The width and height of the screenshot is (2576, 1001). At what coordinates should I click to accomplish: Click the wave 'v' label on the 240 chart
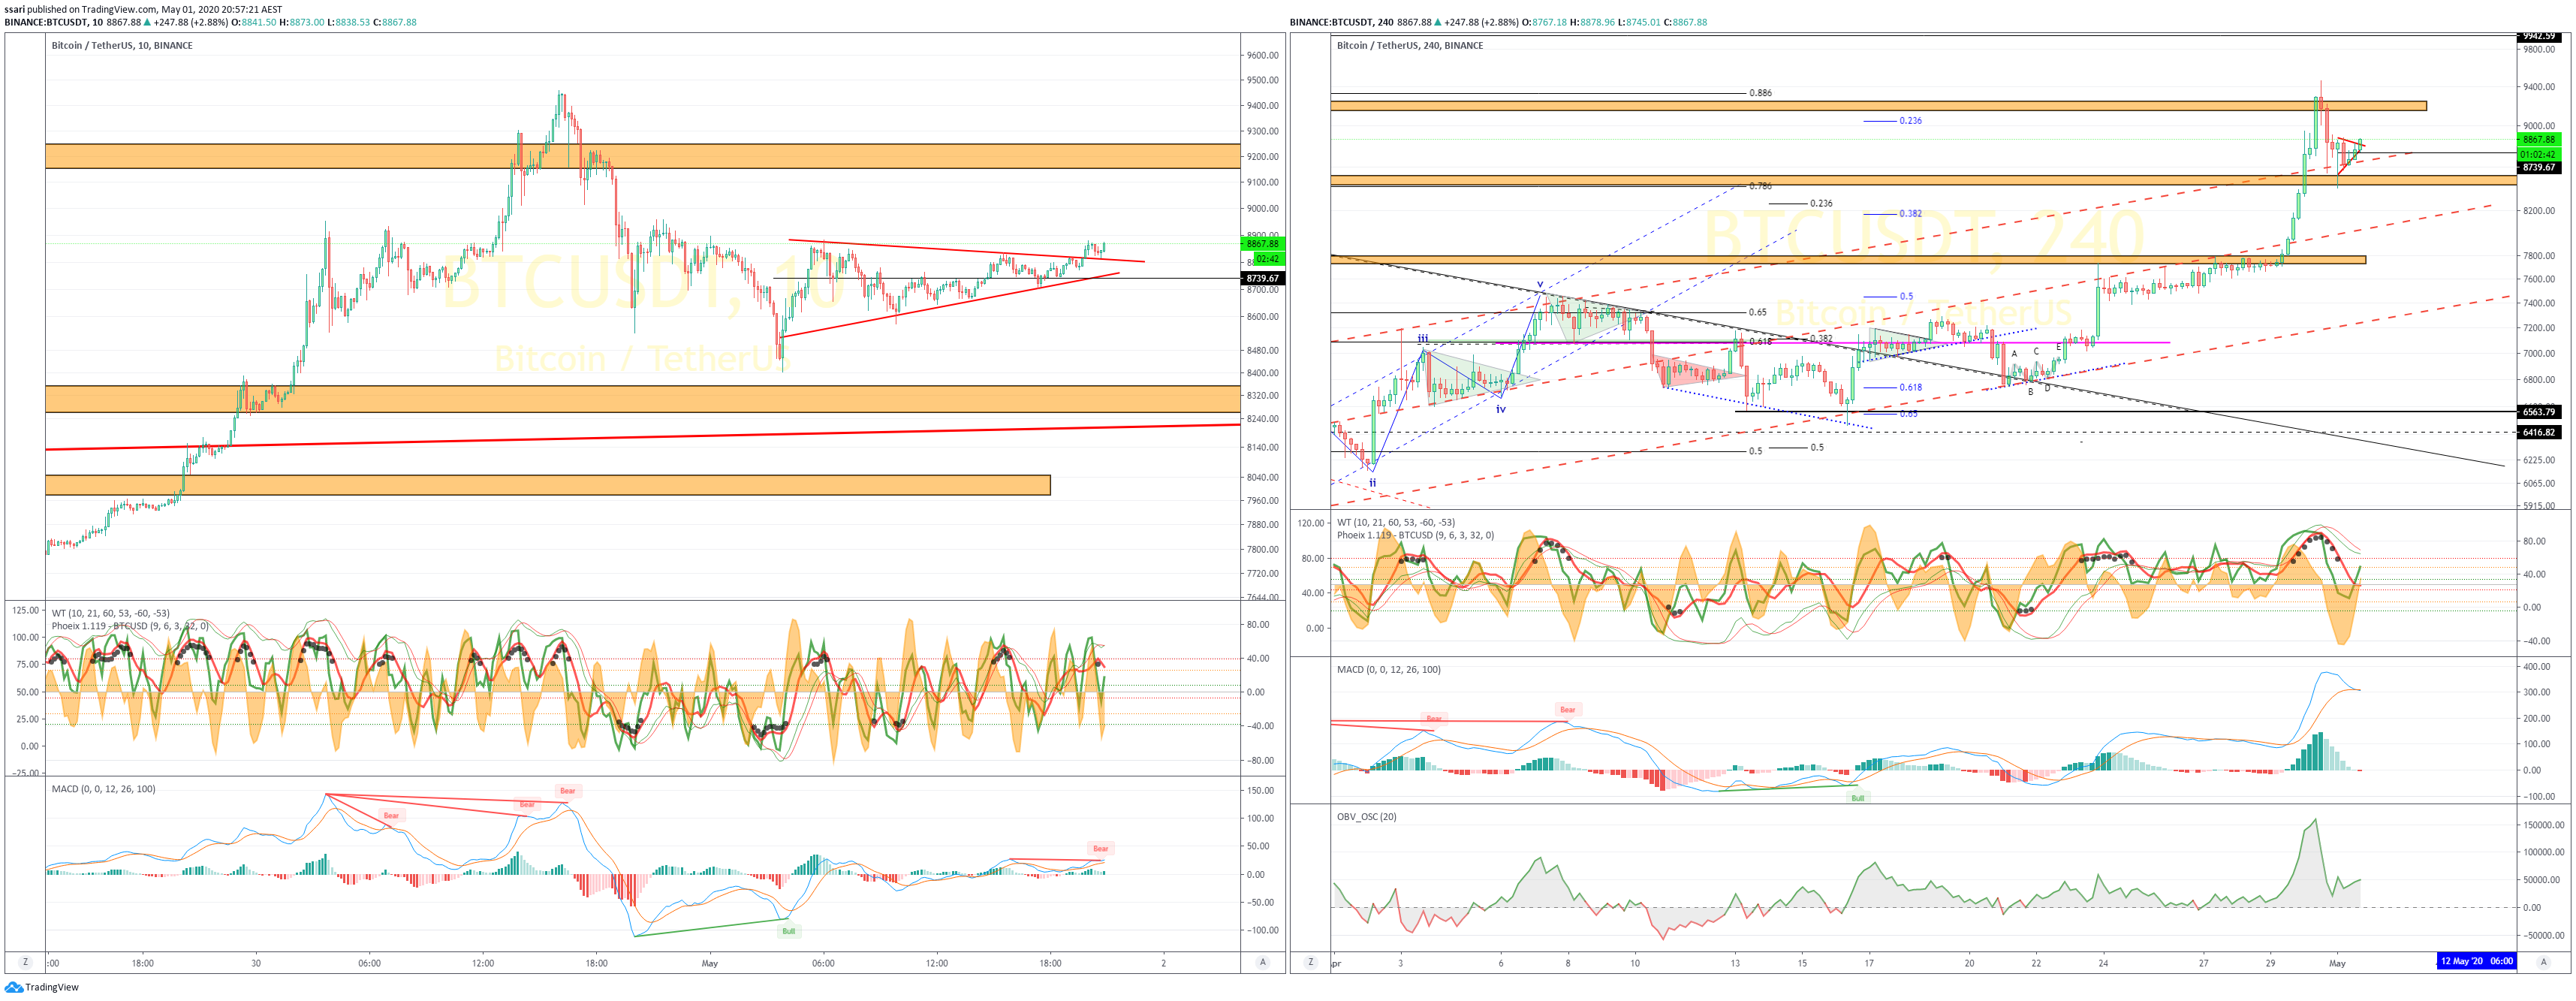pos(1540,285)
